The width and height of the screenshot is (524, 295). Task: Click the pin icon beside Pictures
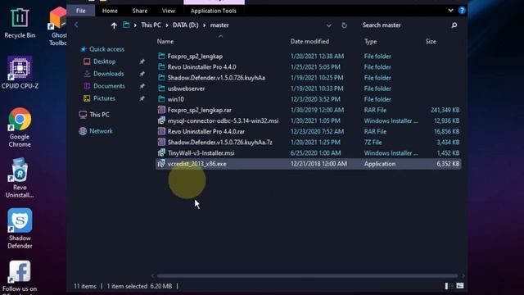point(142,98)
